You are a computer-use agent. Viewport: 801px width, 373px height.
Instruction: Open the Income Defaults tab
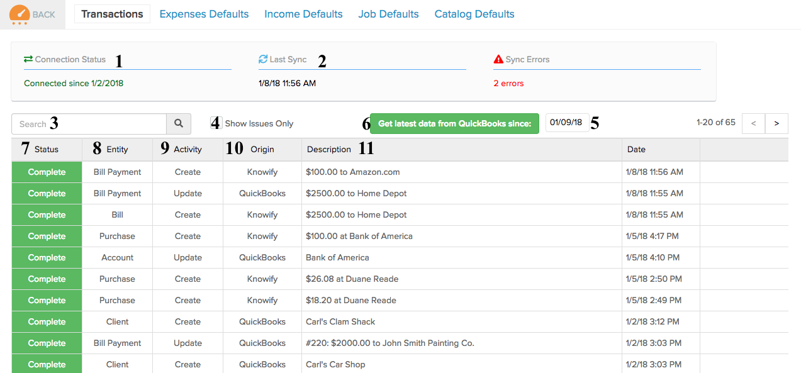(303, 13)
